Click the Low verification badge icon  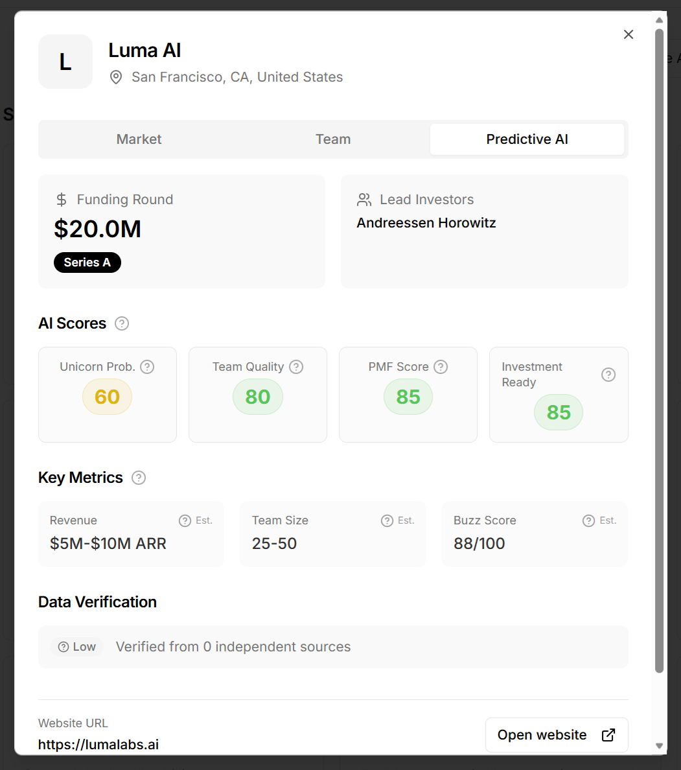coord(62,647)
